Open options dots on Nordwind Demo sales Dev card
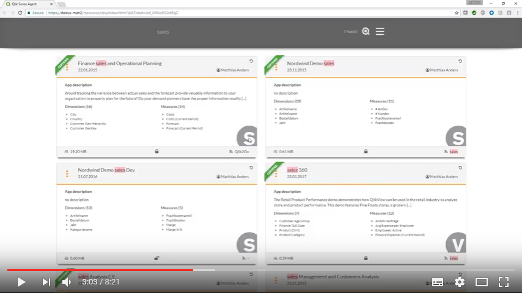 click(x=67, y=173)
